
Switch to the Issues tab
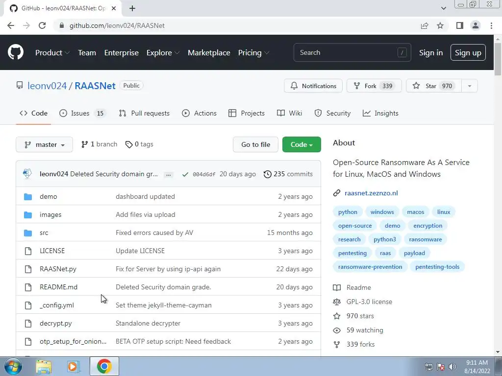pos(82,113)
